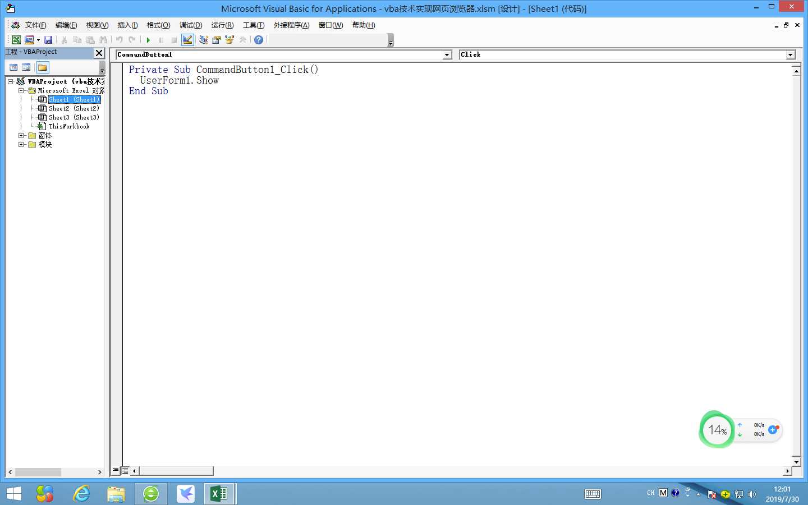The image size is (808, 505).
Task: Open the 插入(I) menu
Action: click(x=127, y=25)
